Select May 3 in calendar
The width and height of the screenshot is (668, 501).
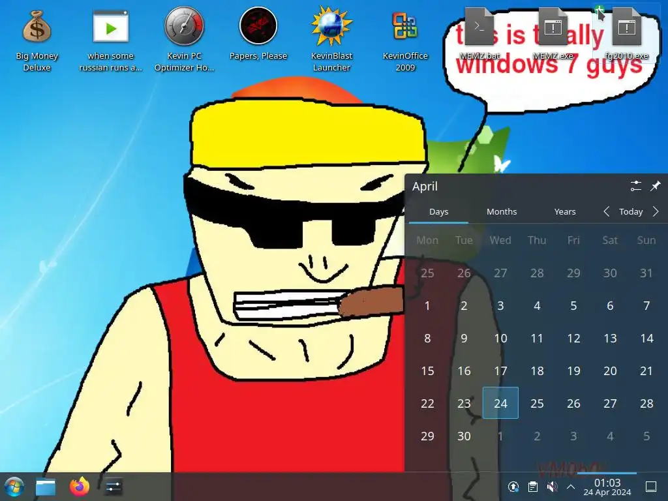[x=573, y=436]
